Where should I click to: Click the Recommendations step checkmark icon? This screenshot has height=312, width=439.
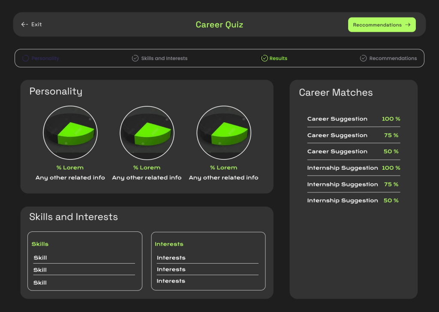pyautogui.click(x=363, y=58)
